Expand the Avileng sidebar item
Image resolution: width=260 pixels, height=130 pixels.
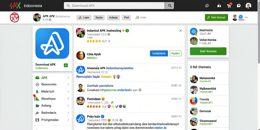[x=68, y=106]
